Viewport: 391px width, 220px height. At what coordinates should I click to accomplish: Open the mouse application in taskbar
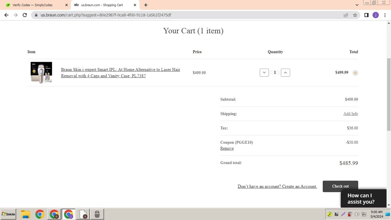[x=97, y=214]
